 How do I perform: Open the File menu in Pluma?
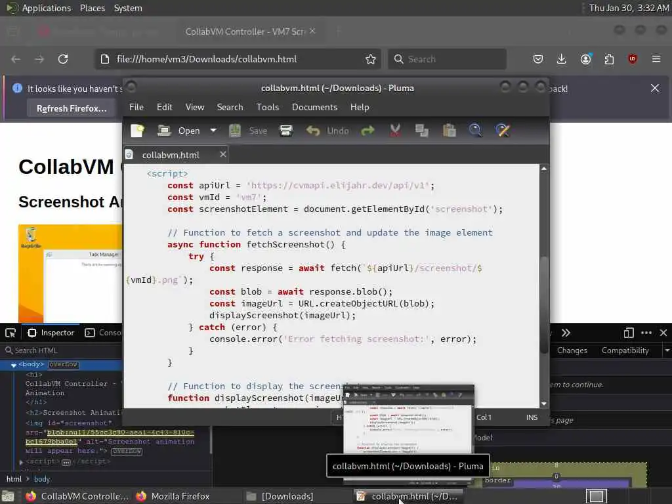[x=136, y=107]
